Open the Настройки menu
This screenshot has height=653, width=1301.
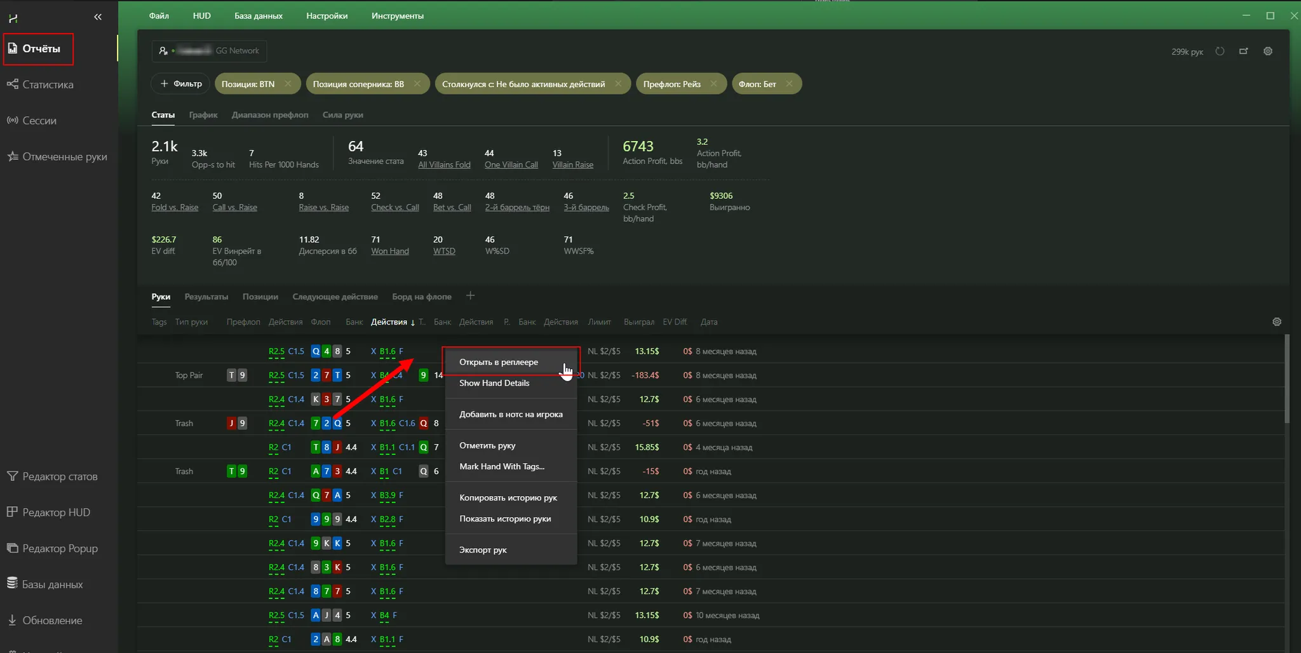[x=327, y=16]
